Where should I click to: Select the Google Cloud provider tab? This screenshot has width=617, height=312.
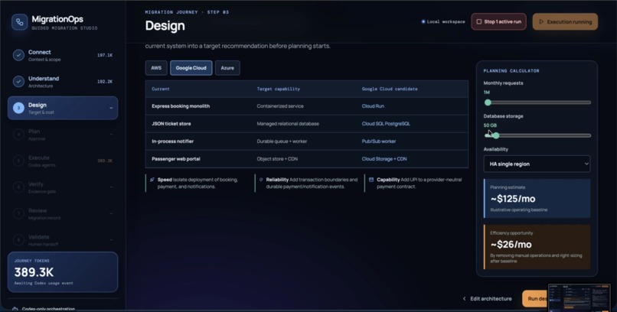click(191, 68)
